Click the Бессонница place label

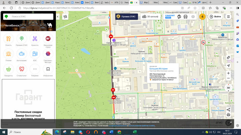tap(147, 41)
